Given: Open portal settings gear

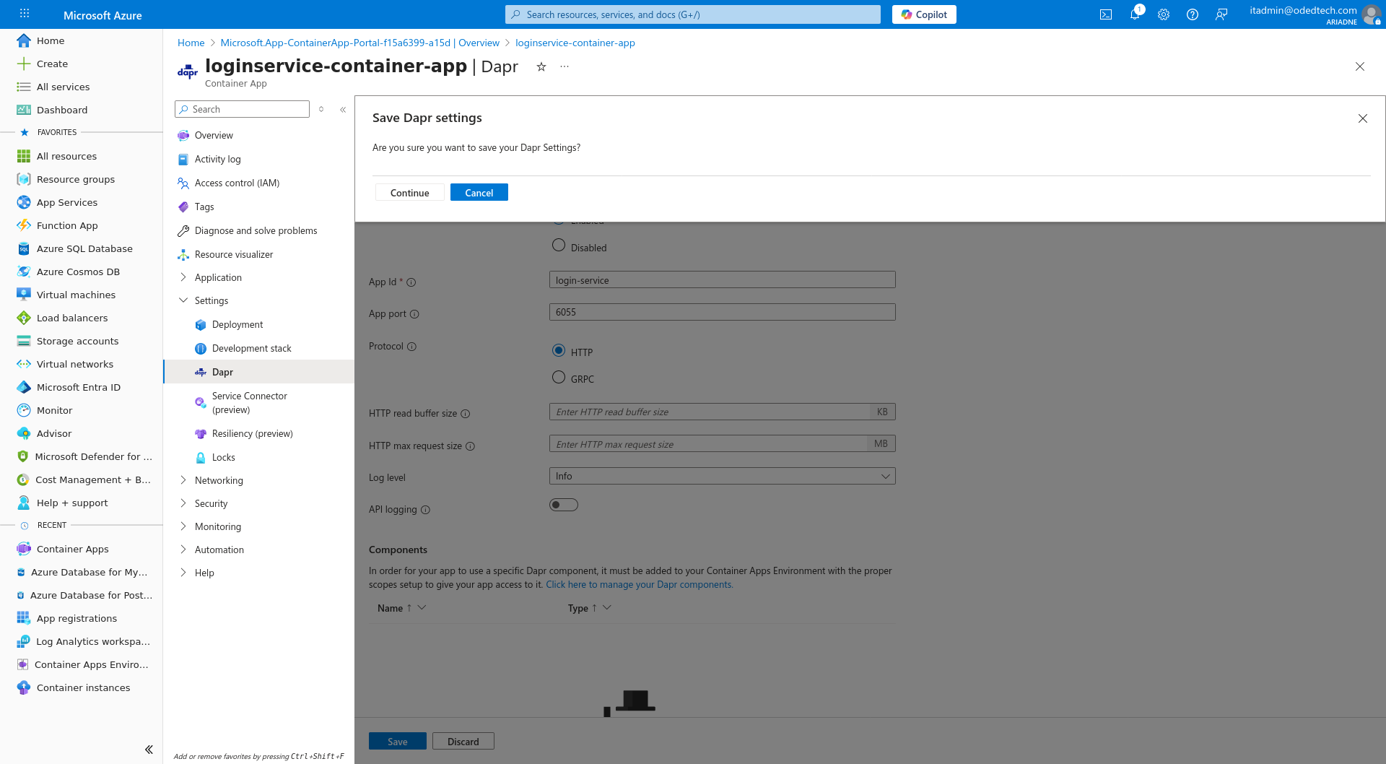Looking at the screenshot, I should (x=1164, y=14).
